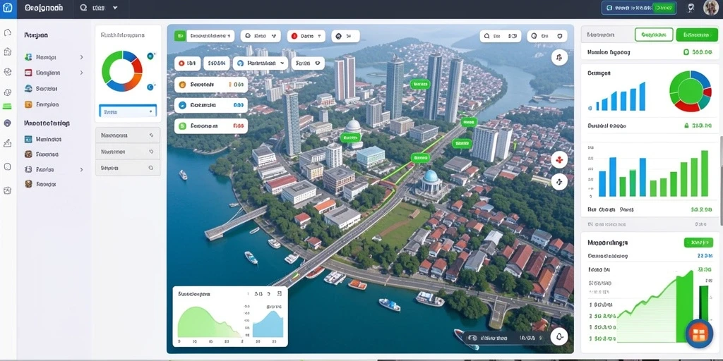Open the dropdown with blue circle on map
The width and height of the screenshot is (723, 361).
[260, 63]
